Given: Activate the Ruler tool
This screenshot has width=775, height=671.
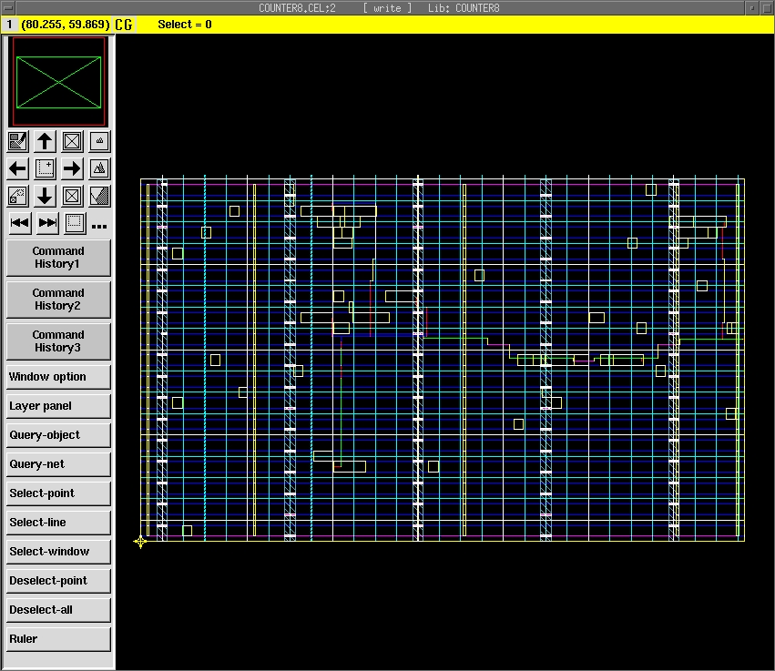Looking at the screenshot, I should coord(58,639).
